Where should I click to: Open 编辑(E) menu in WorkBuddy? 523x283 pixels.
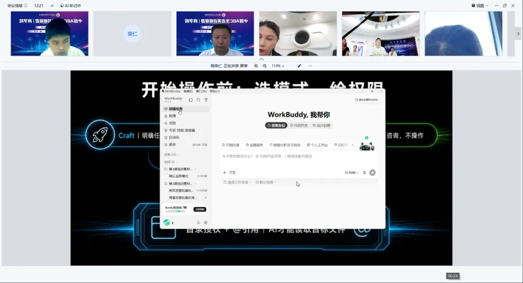pos(188,91)
